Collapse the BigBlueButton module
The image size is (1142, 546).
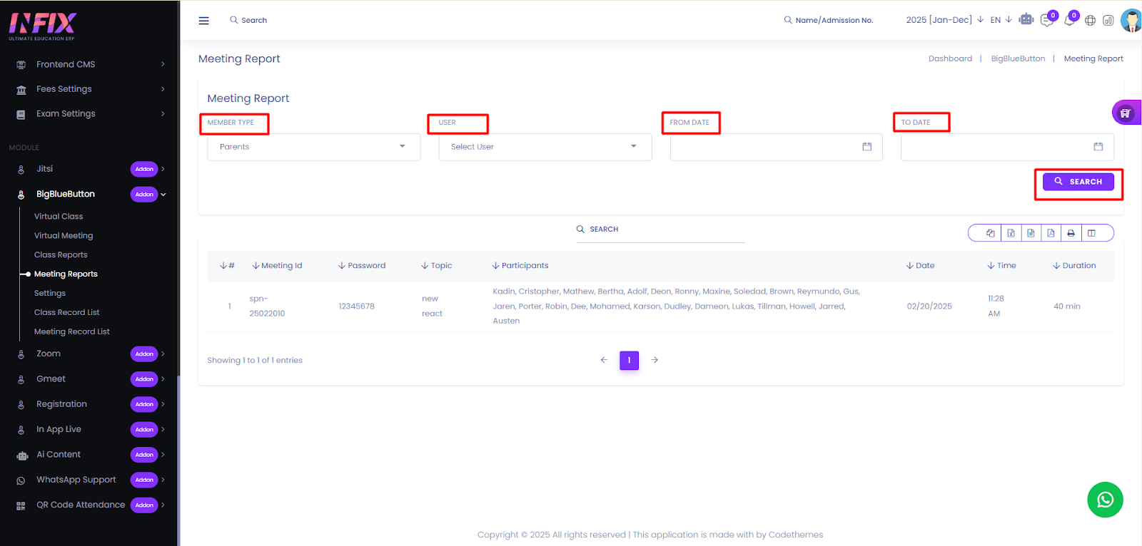pos(163,194)
